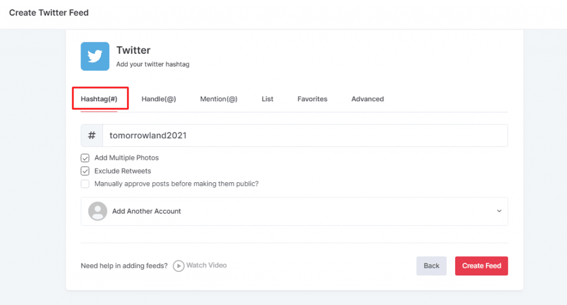567x305 pixels.
Task: Open the Watch Video help link
Action: coord(200,266)
